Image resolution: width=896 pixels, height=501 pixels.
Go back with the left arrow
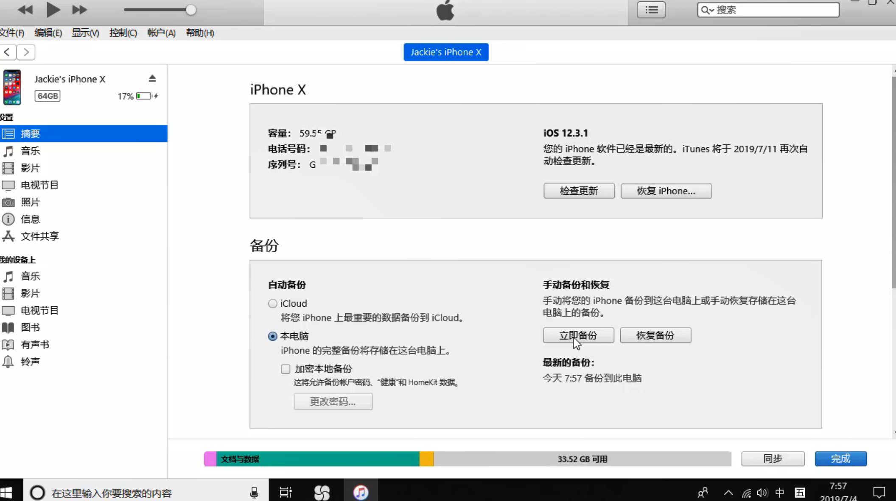pos(8,52)
